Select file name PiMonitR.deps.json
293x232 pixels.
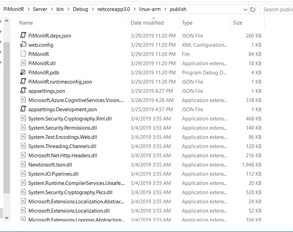[50, 36]
